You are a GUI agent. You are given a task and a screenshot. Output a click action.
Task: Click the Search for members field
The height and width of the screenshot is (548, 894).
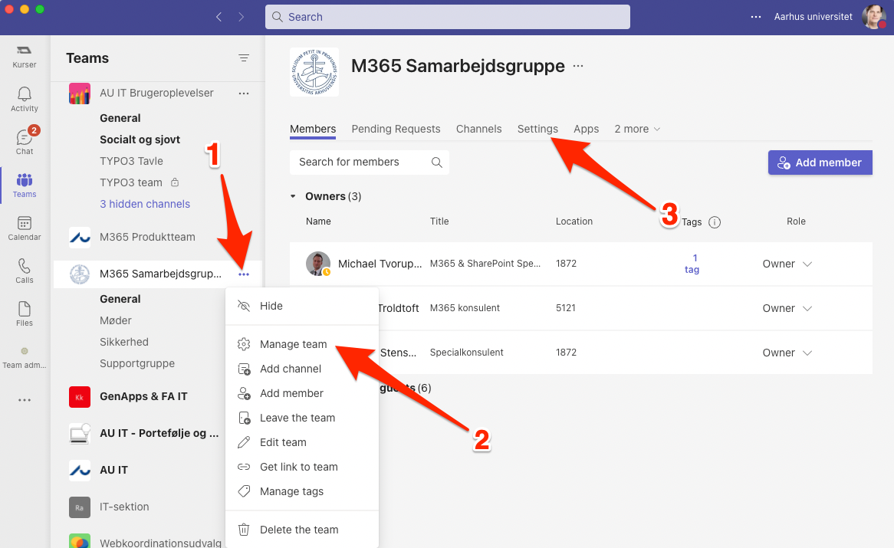370,162
